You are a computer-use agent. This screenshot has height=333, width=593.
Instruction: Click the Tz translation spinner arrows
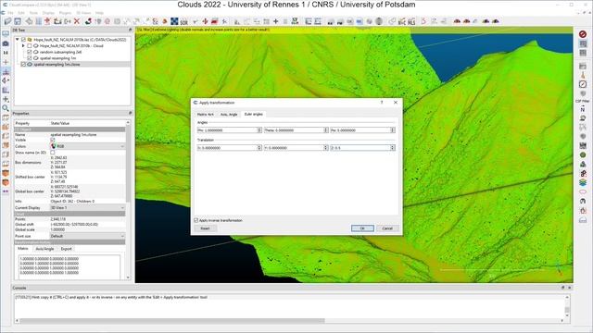tap(393, 148)
